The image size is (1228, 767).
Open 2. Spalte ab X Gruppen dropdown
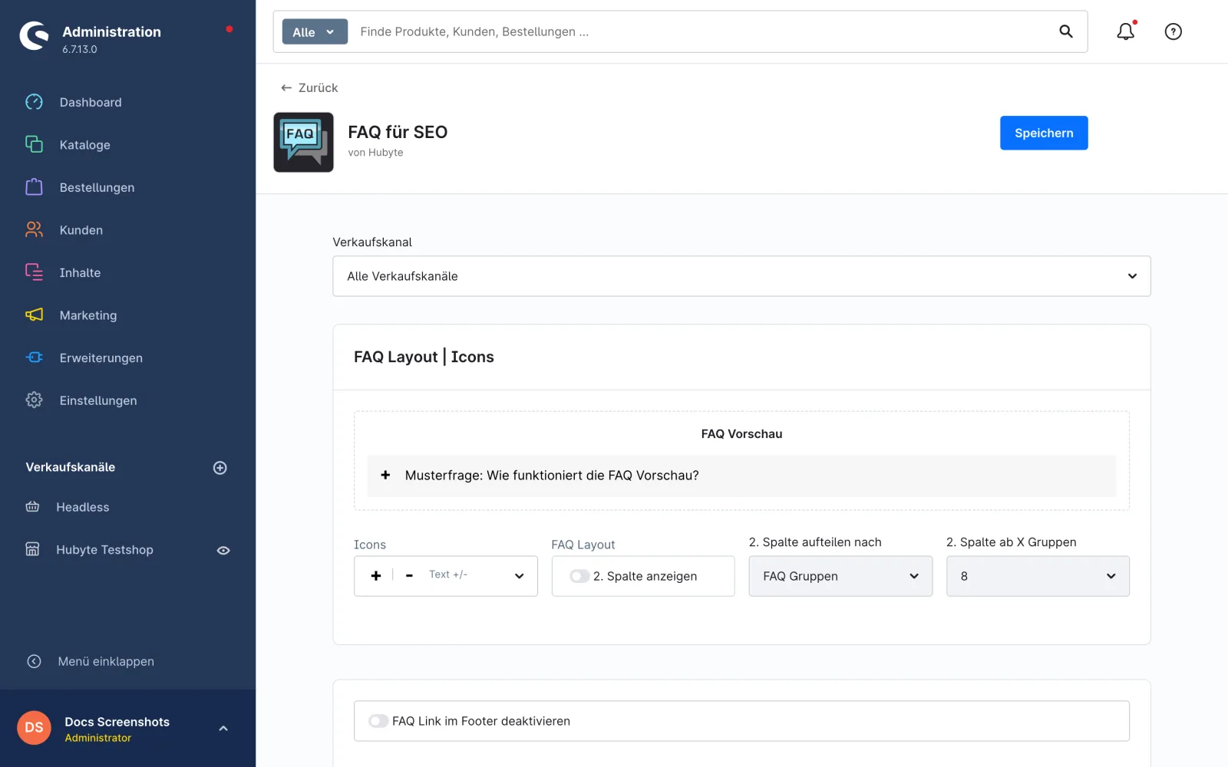click(x=1038, y=576)
